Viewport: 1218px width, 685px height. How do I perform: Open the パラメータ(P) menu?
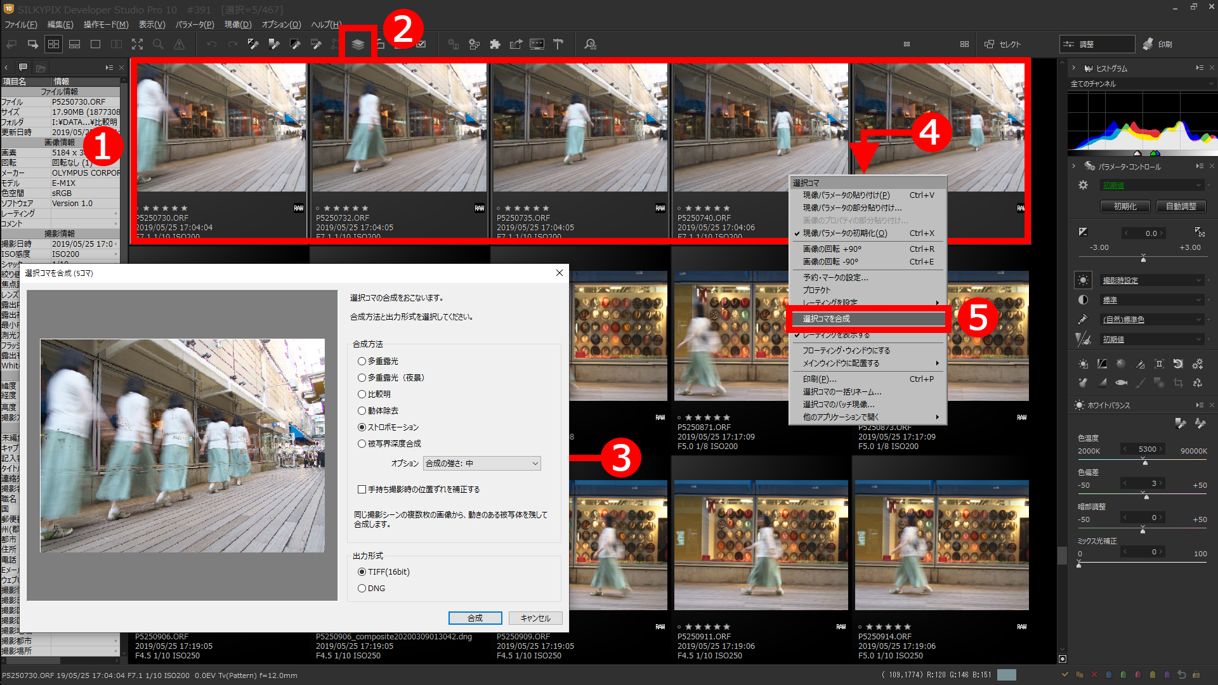[195, 25]
